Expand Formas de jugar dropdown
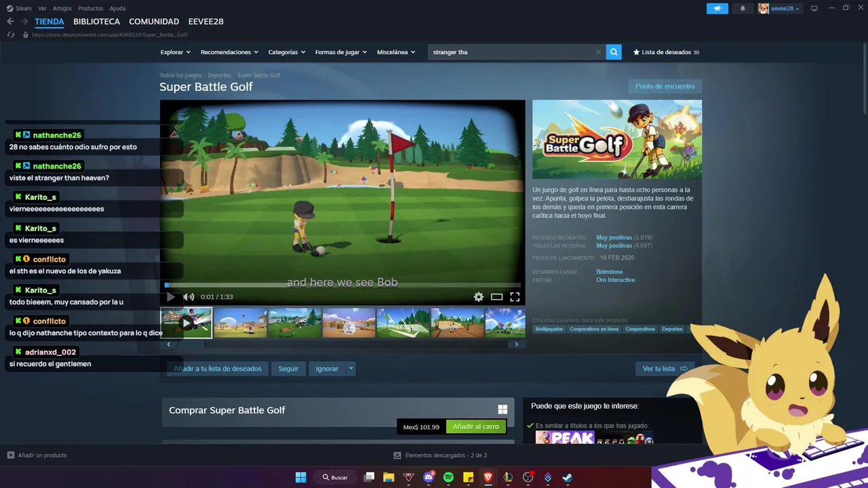868x488 pixels. tap(341, 52)
